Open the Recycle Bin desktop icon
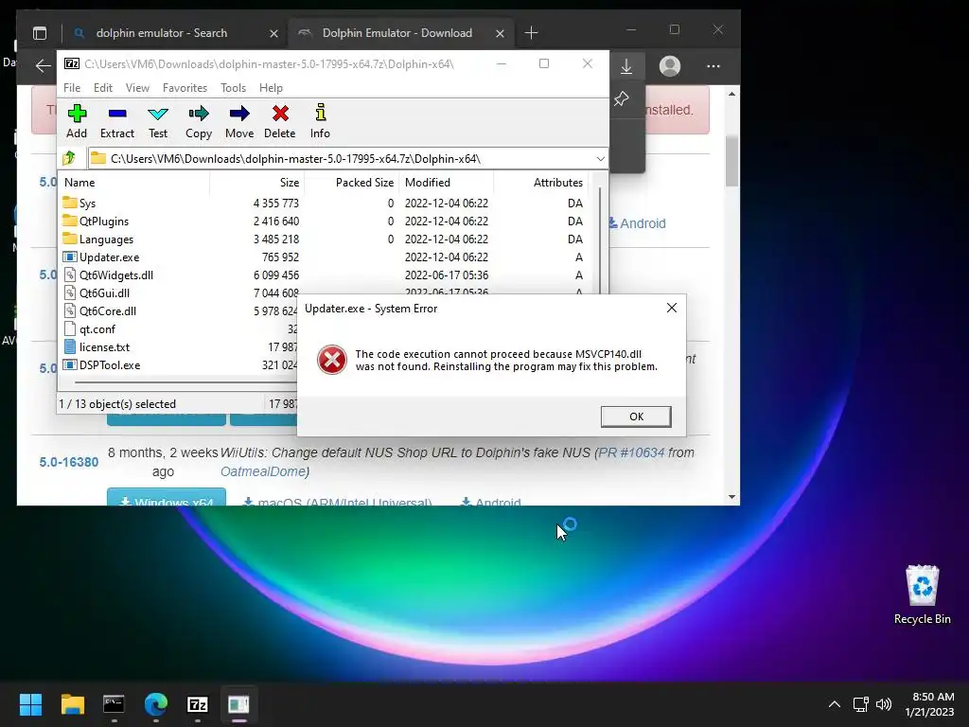 pos(922,594)
